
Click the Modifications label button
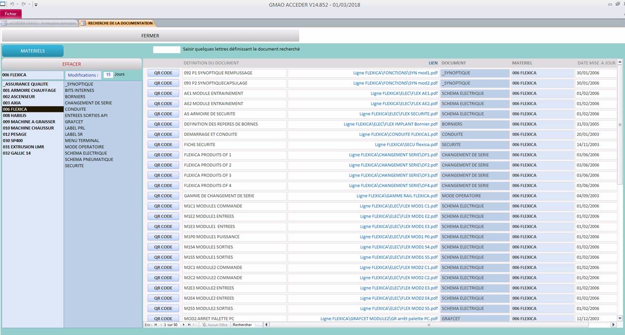83,75
